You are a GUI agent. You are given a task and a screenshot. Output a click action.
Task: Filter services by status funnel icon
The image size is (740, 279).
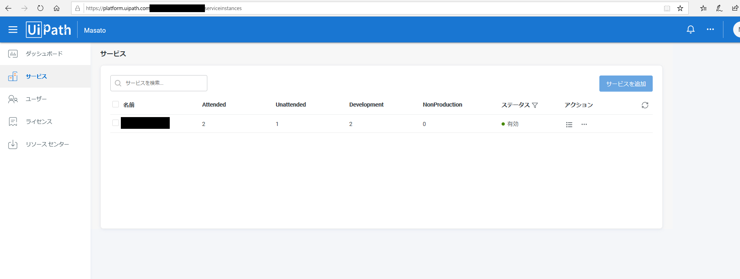click(535, 105)
